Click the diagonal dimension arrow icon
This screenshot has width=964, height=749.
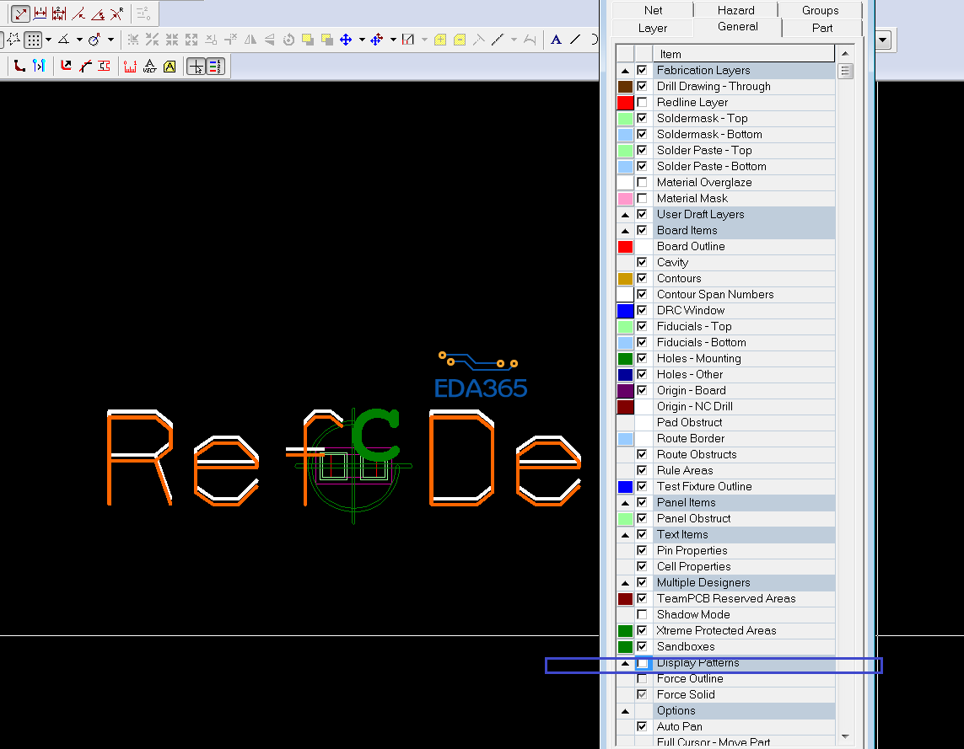(21, 13)
